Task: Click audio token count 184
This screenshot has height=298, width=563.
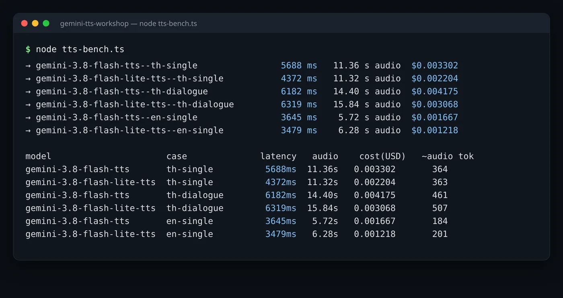Action: (440, 221)
